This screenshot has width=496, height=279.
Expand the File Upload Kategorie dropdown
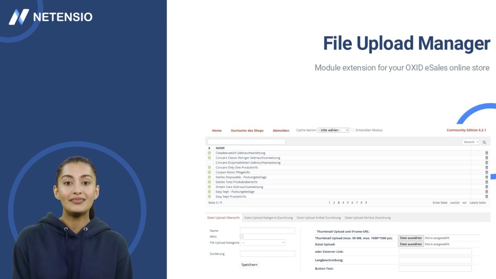pos(263,243)
